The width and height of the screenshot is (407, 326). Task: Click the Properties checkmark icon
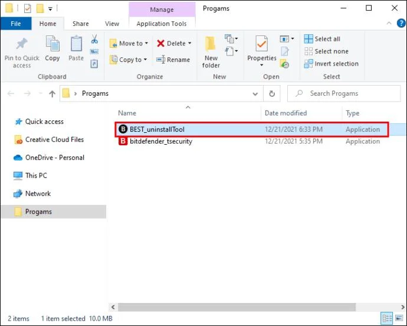(262, 44)
